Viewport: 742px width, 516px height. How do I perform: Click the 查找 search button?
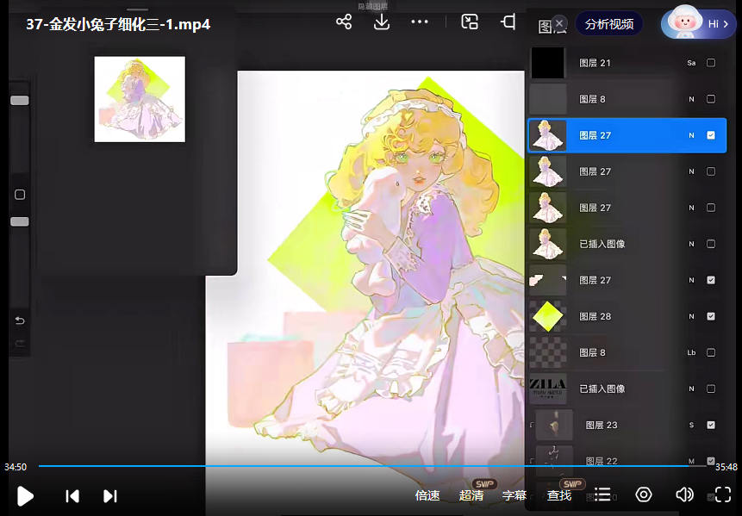559,495
